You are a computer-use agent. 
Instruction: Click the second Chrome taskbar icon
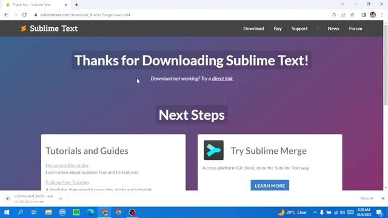[119, 213]
